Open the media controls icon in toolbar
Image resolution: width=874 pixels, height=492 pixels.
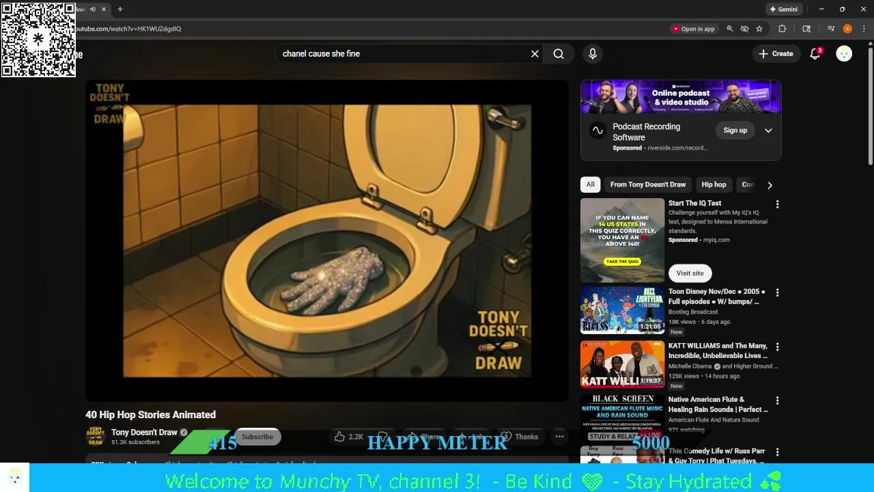click(x=831, y=29)
